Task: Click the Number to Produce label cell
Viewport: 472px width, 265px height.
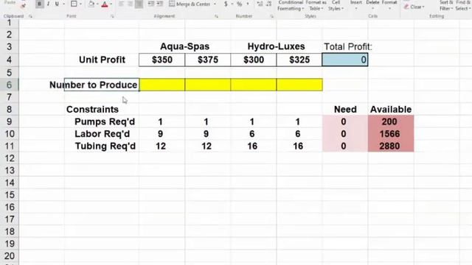Action: coord(102,85)
